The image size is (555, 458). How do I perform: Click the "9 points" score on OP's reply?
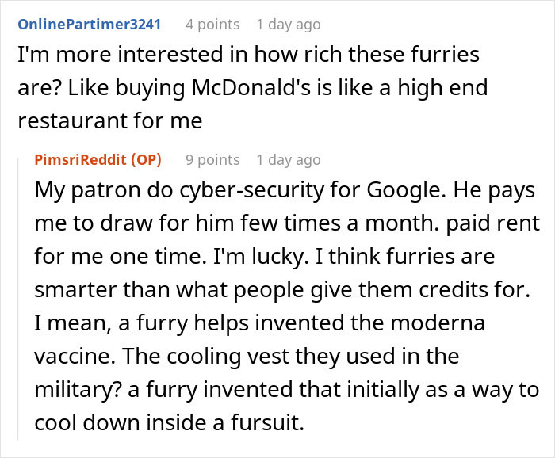[212, 159]
